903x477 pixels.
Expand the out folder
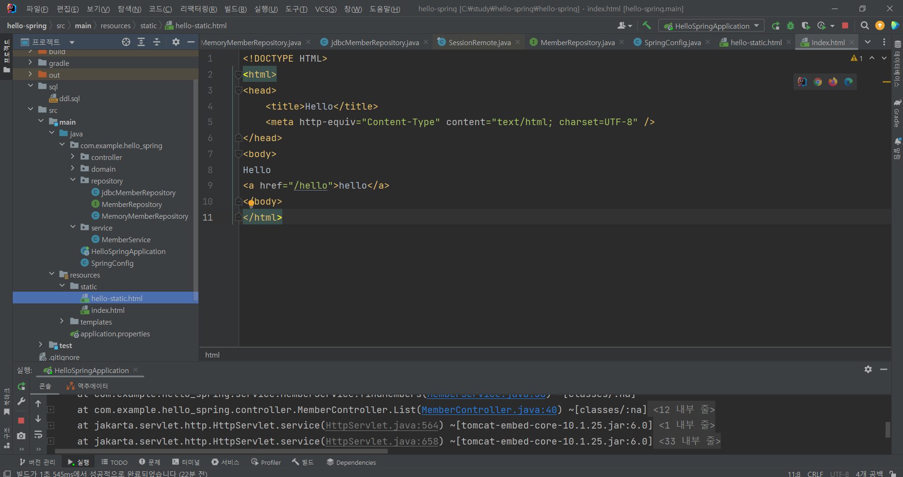tap(30, 74)
